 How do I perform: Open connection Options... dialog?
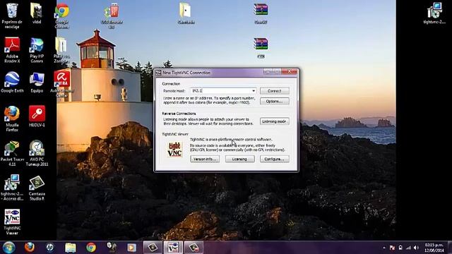(275, 102)
